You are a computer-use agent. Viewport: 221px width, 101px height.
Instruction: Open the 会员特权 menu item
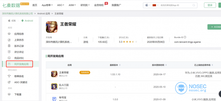click(99, 5)
